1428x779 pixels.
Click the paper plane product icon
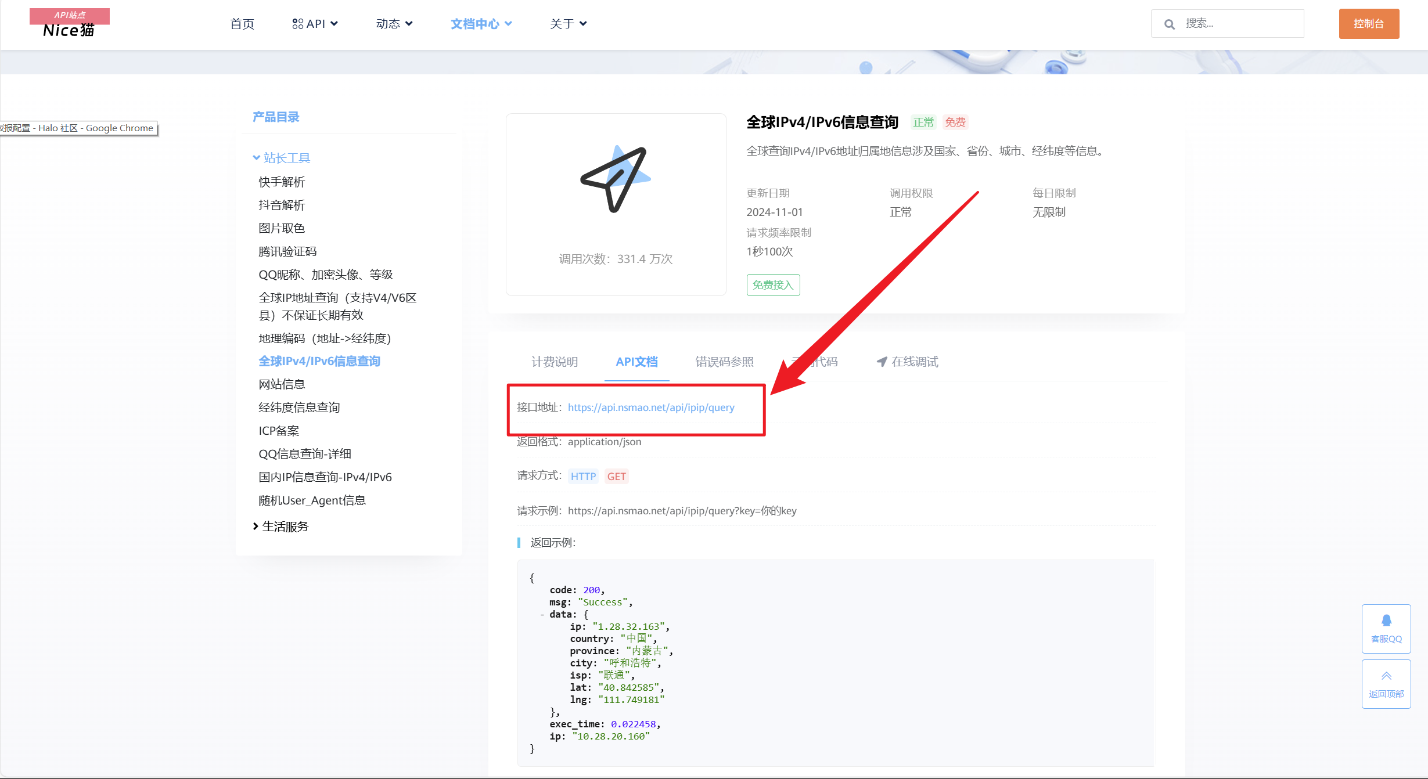pyautogui.click(x=615, y=179)
